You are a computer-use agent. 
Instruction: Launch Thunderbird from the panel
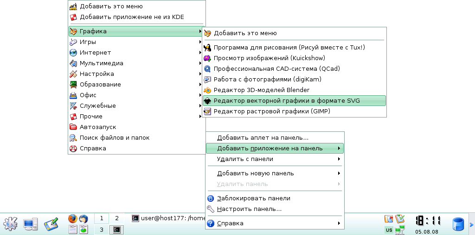83,218
